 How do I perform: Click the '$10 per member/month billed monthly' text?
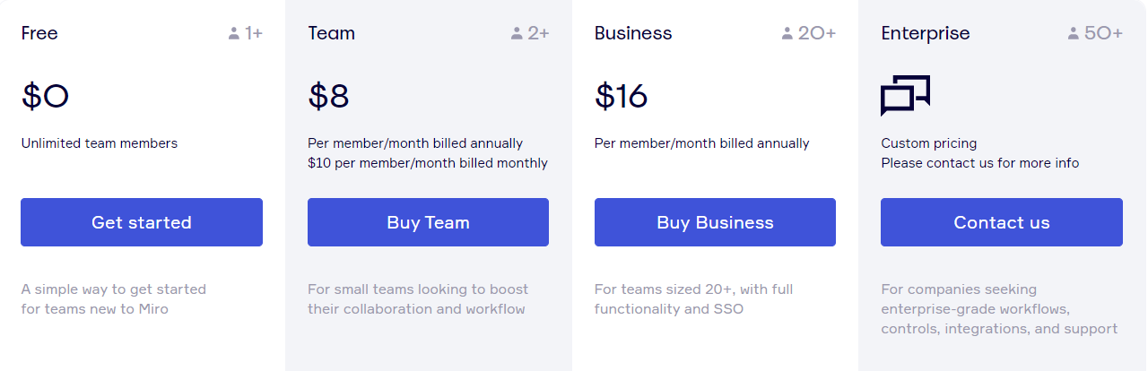pos(428,163)
